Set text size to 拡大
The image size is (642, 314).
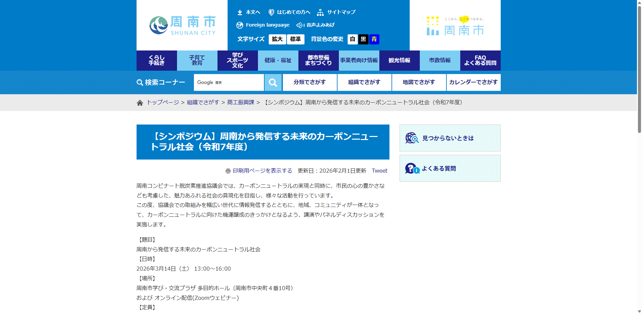click(x=277, y=39)
